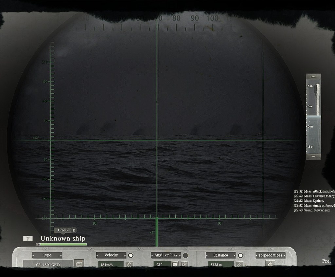
Task: Click the torpedo tubes icon below header
Action: point(270,264)
